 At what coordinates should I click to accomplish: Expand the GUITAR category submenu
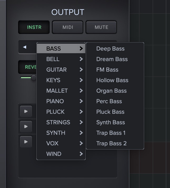coord(61,70)
